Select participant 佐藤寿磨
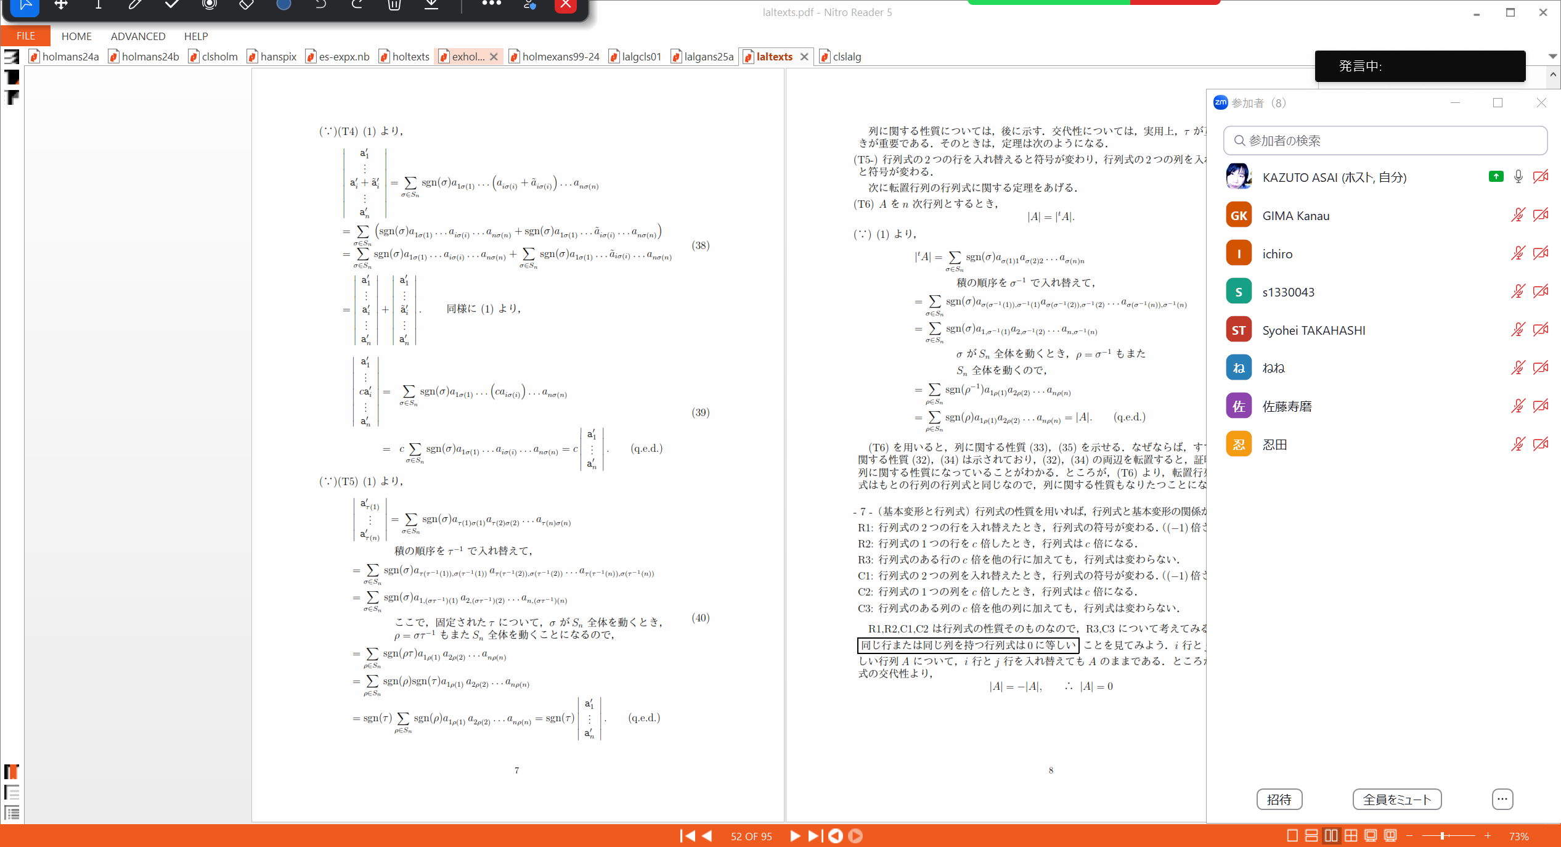This screenshot has height=847, width=1561. pyautogui.click(x=1385, y=406)
